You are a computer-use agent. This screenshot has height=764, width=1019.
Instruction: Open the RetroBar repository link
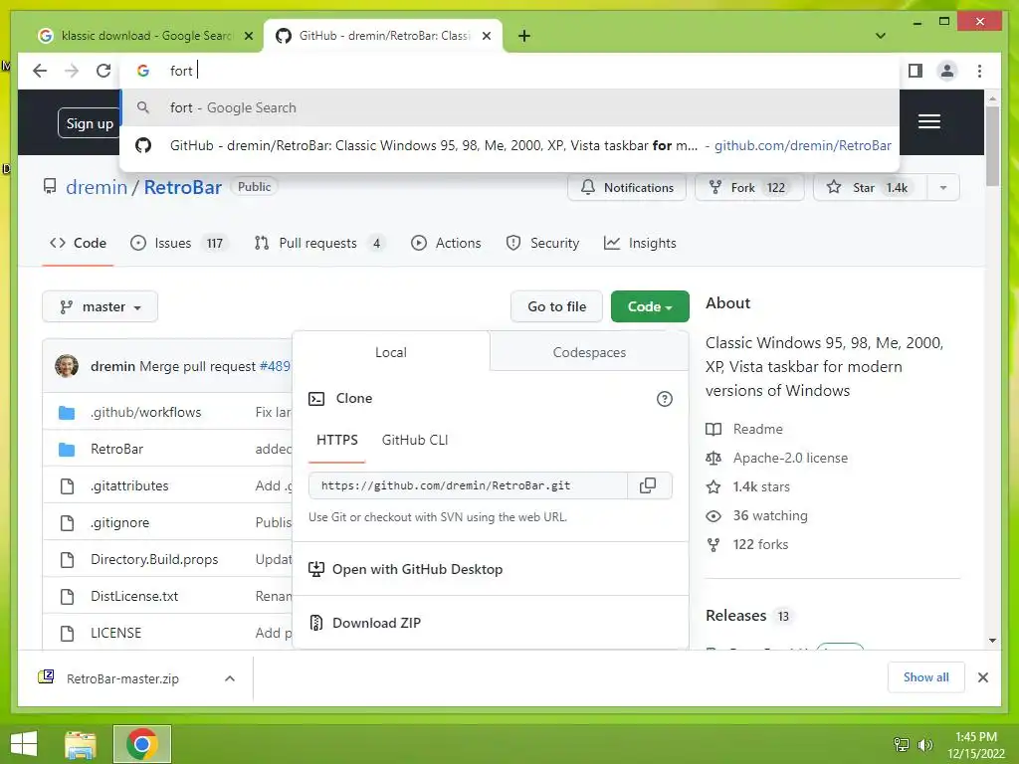(183, 187)
